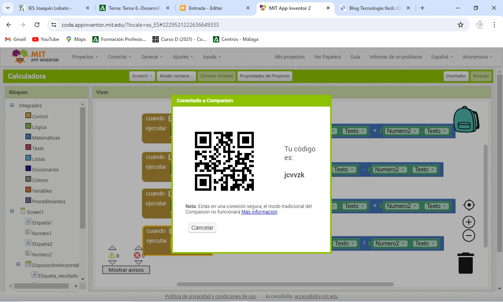Open the Listas blocks category
Viewport: 503px width, 302px height.
39,159
